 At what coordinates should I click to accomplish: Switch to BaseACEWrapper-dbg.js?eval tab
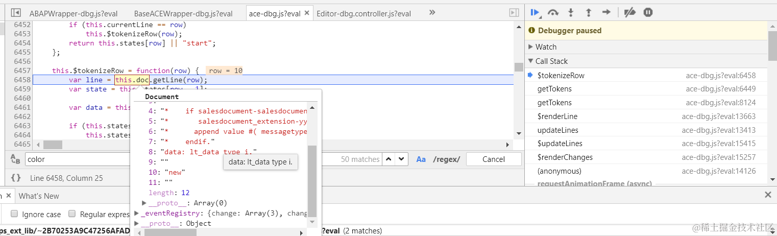point(183,14)
